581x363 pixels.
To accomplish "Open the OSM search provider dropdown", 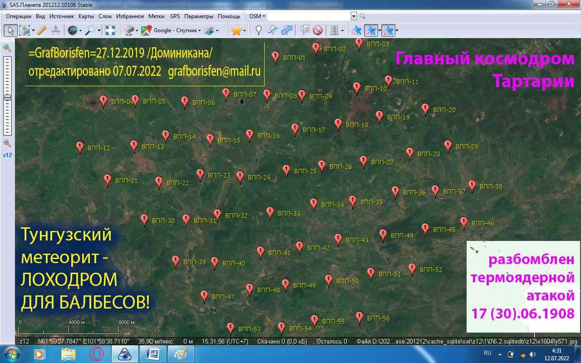I will 257,16.
